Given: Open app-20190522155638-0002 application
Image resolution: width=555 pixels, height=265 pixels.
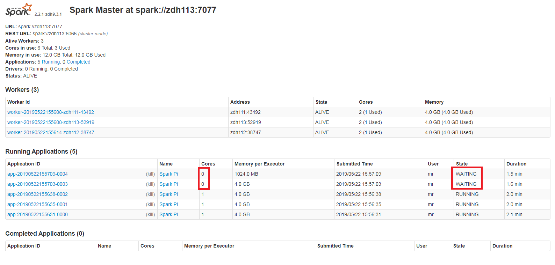Looking at the screenshot, I should (37, 194).
